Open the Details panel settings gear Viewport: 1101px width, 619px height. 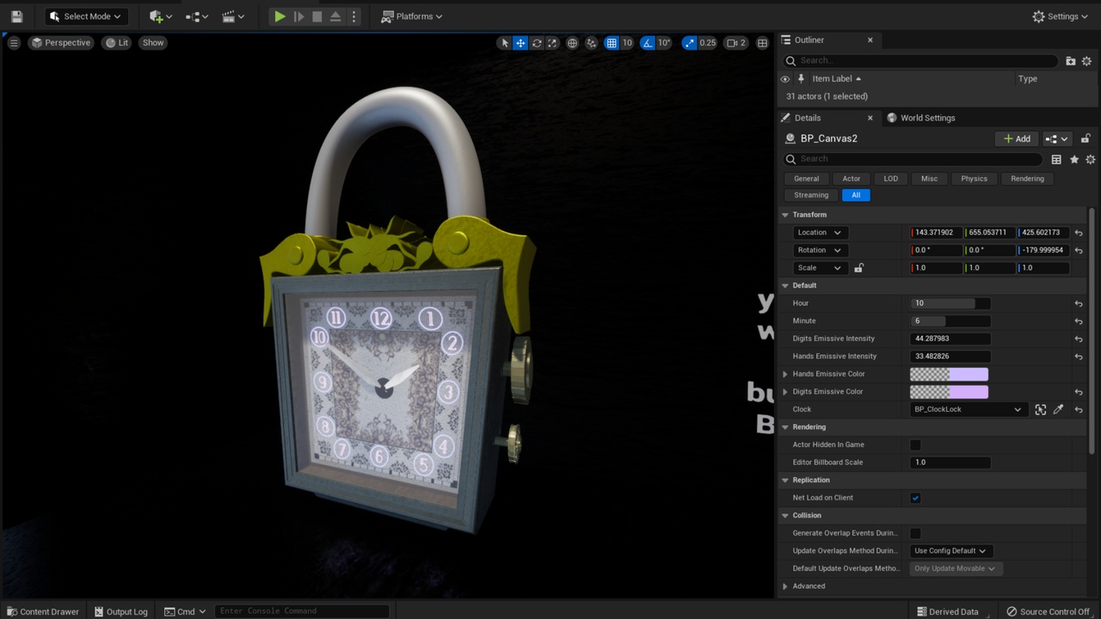(1091, 160)
